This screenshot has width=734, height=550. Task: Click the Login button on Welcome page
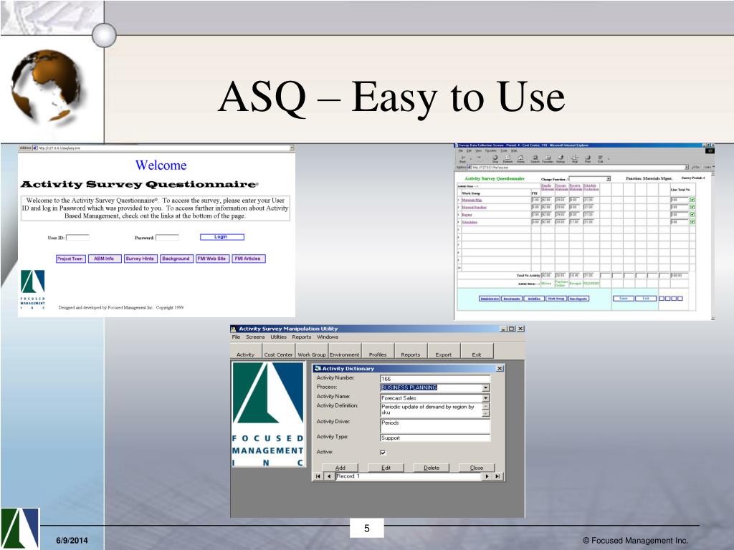click(222, 237)
